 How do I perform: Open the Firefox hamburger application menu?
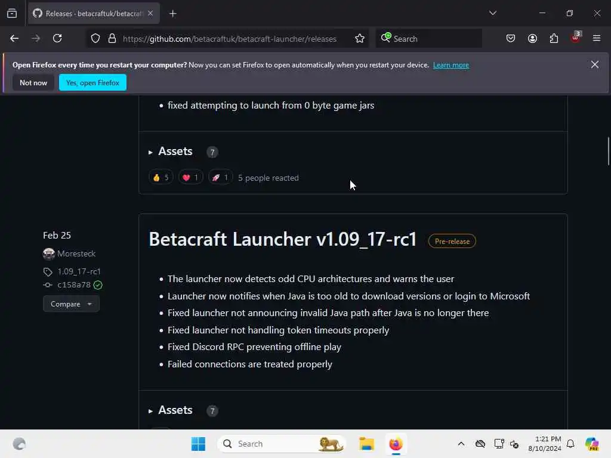coord(597,38)
